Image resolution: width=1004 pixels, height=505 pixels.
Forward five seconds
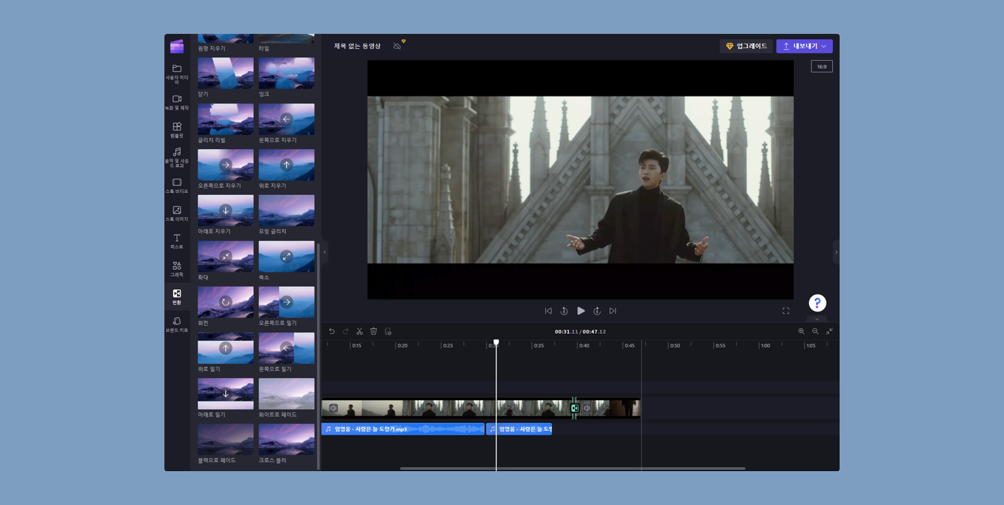597,311
